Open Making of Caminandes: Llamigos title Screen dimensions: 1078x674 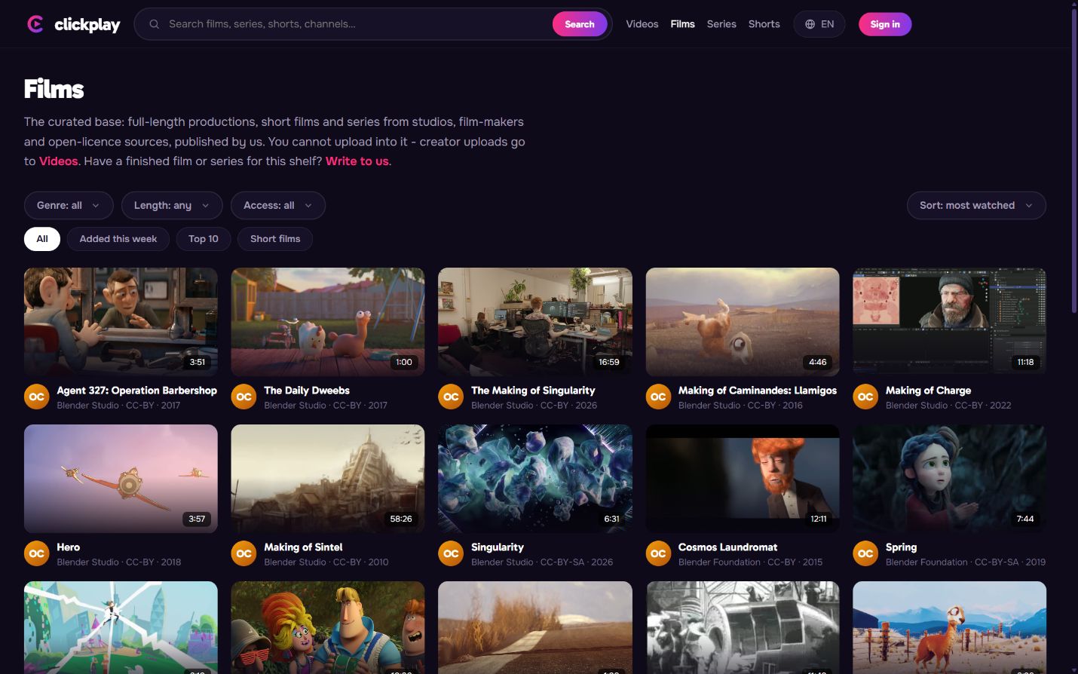[x=758, y=391]
